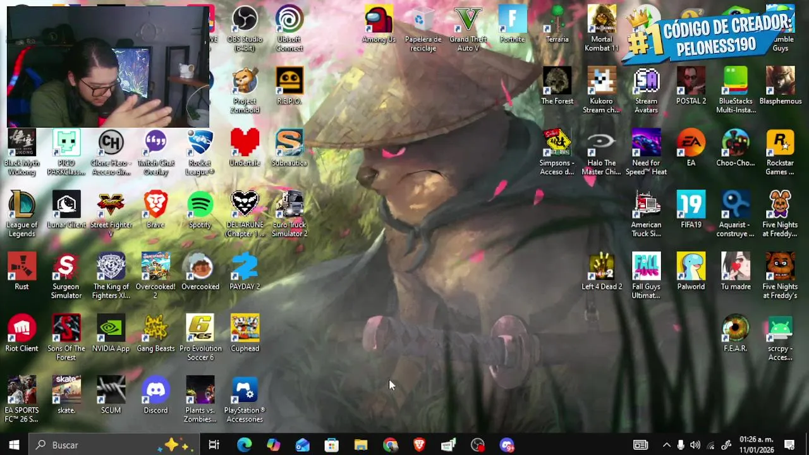Click the R.E.P.O. game icon
This screenshot has height=455, width=809.
(289, 81)
